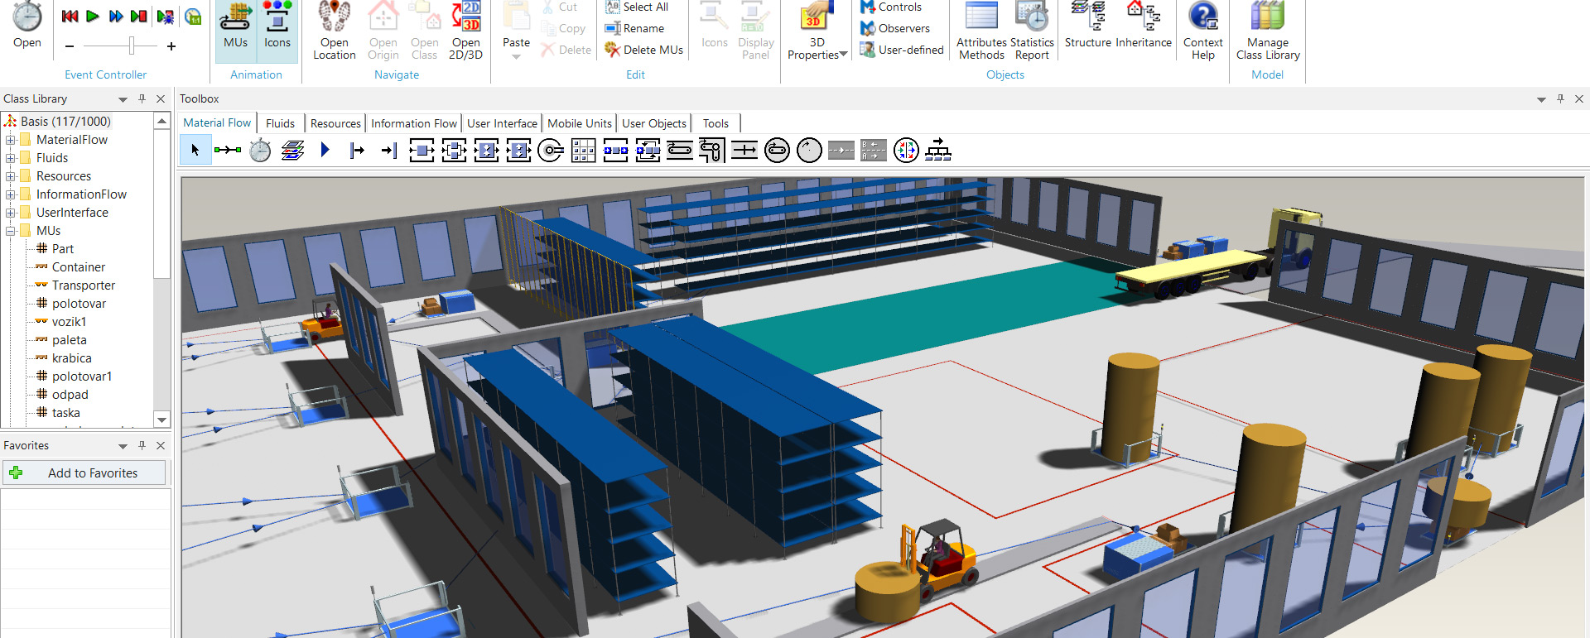Viewport: 1590px width, 638px height.
Task: Pick the single Station toolbox icon
Action: tap(422, 150)
